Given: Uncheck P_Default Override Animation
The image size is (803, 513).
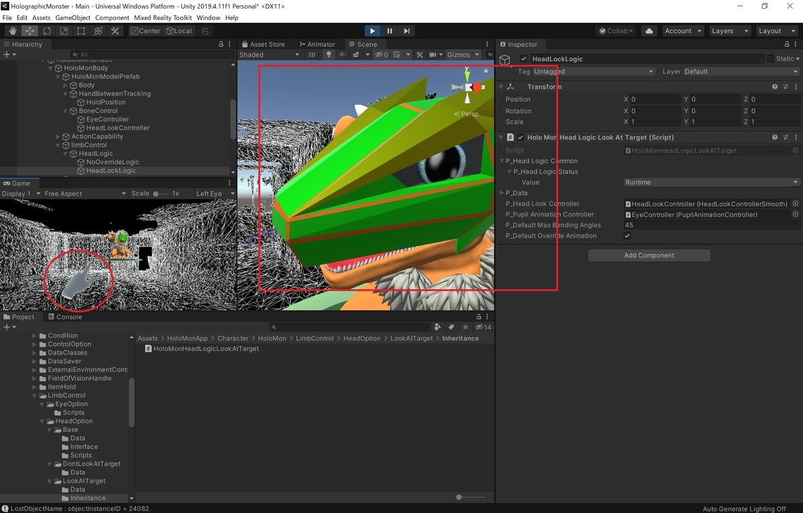Looking at the screenshot, I should (628, 236).
